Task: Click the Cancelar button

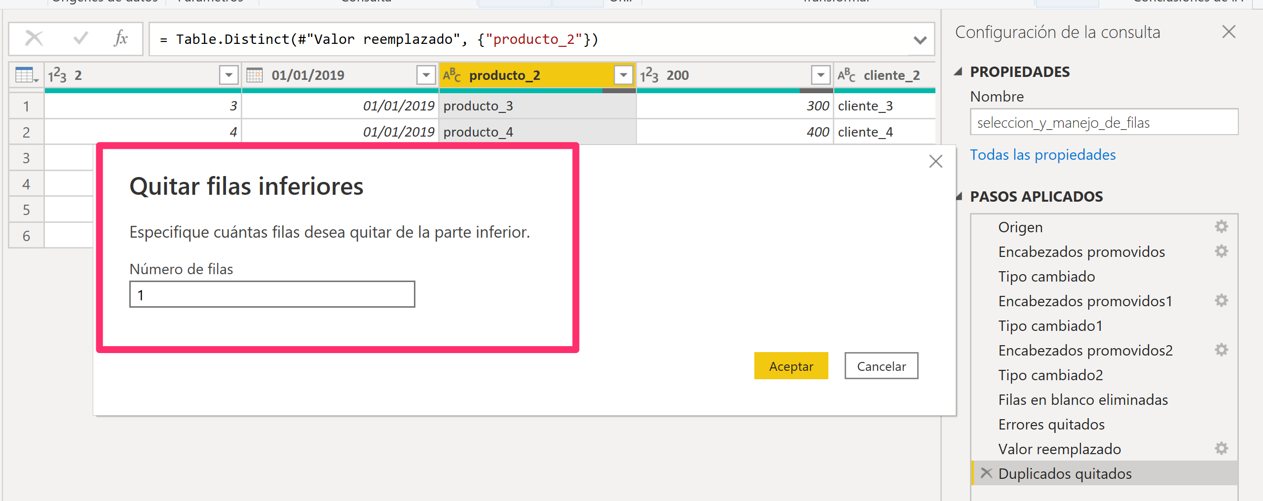Action: (881, 366)
